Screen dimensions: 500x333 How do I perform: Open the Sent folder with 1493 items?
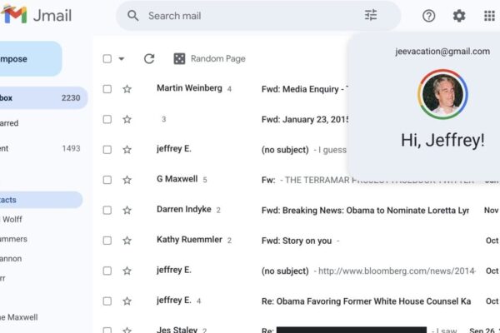(33, 148)
